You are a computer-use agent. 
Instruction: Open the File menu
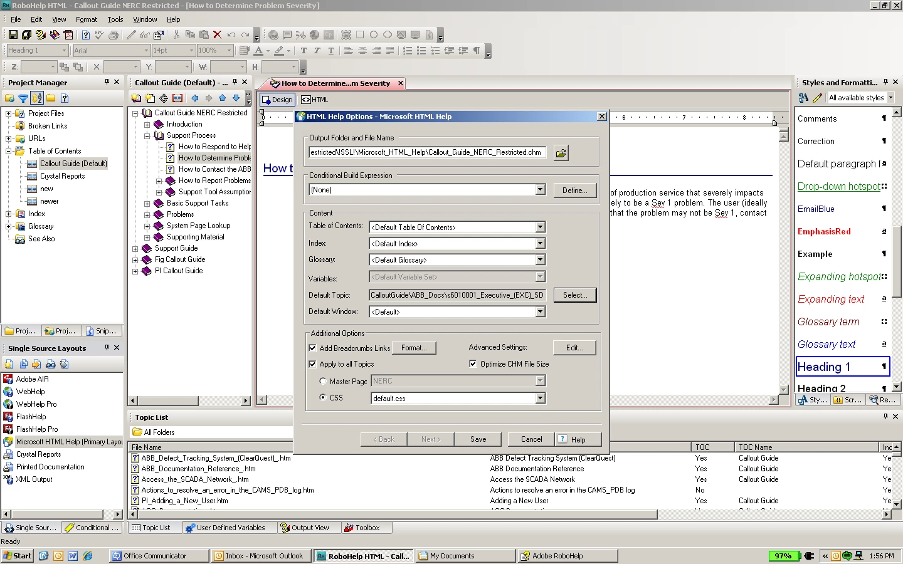point(16,19)
